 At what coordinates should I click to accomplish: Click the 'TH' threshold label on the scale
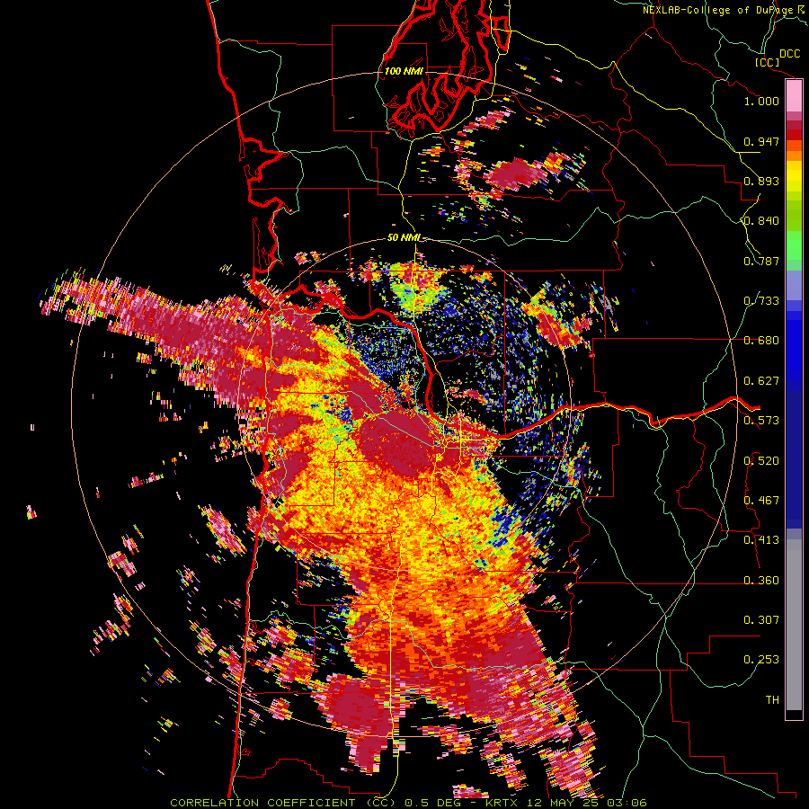(772, 700)
